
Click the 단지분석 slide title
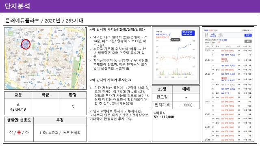point(17,6)
